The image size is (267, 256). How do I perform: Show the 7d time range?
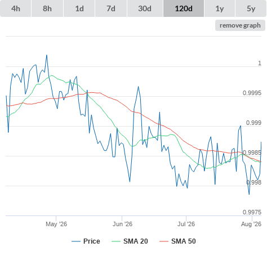click(111, 8)
